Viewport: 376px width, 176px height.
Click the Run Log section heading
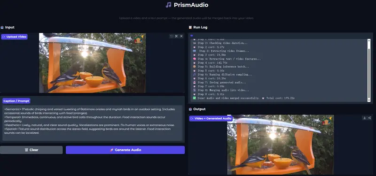pos(200,27)
